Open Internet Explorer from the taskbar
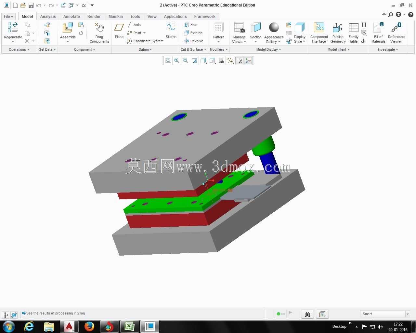Viewport: 416px width, 333px height. (x=29, y=326)
